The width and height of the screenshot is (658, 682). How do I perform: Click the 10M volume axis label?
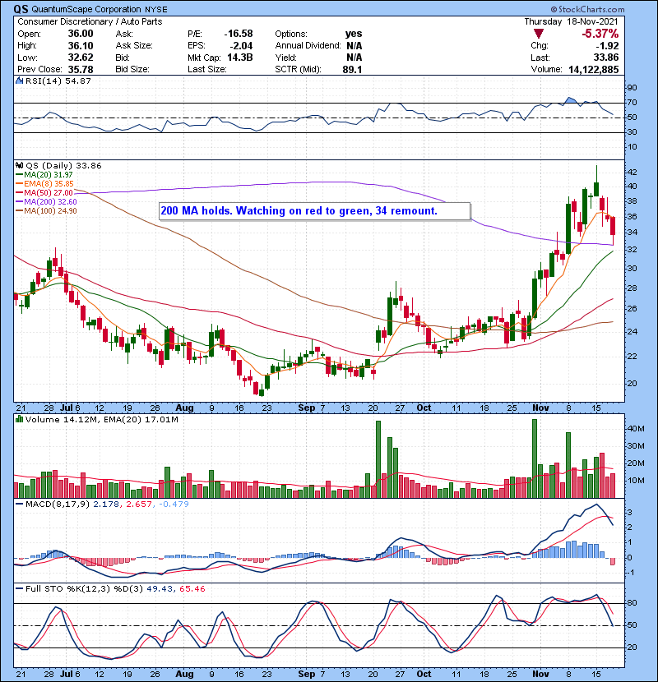635,481
